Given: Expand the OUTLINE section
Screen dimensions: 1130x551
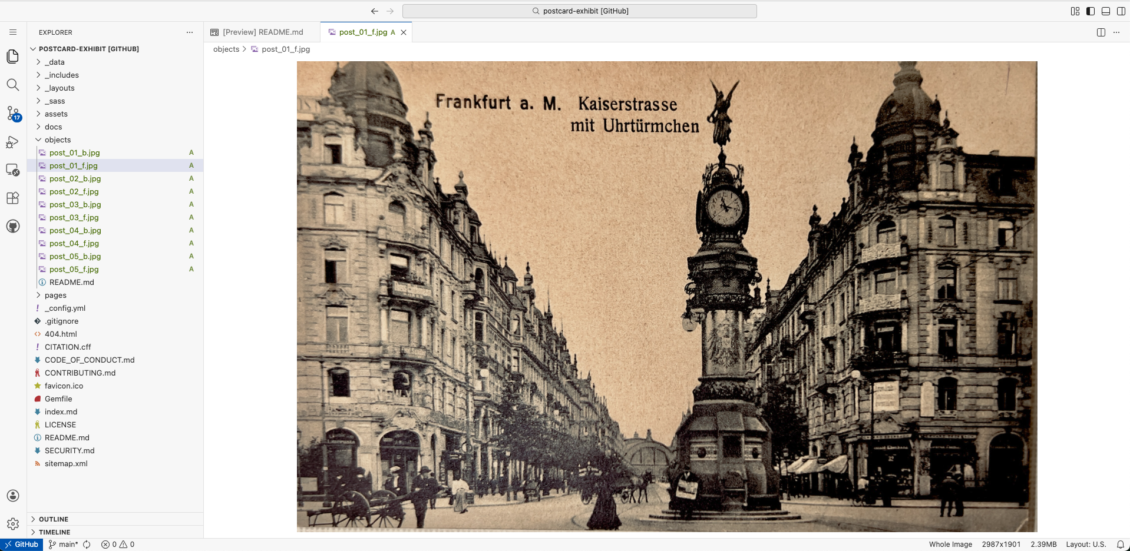Looking at the screenshot, I should (53, 519).
